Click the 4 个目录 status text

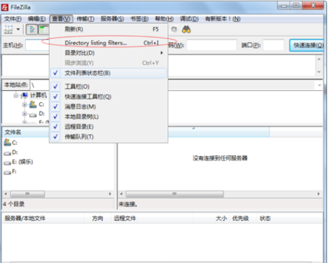(14, 204)
